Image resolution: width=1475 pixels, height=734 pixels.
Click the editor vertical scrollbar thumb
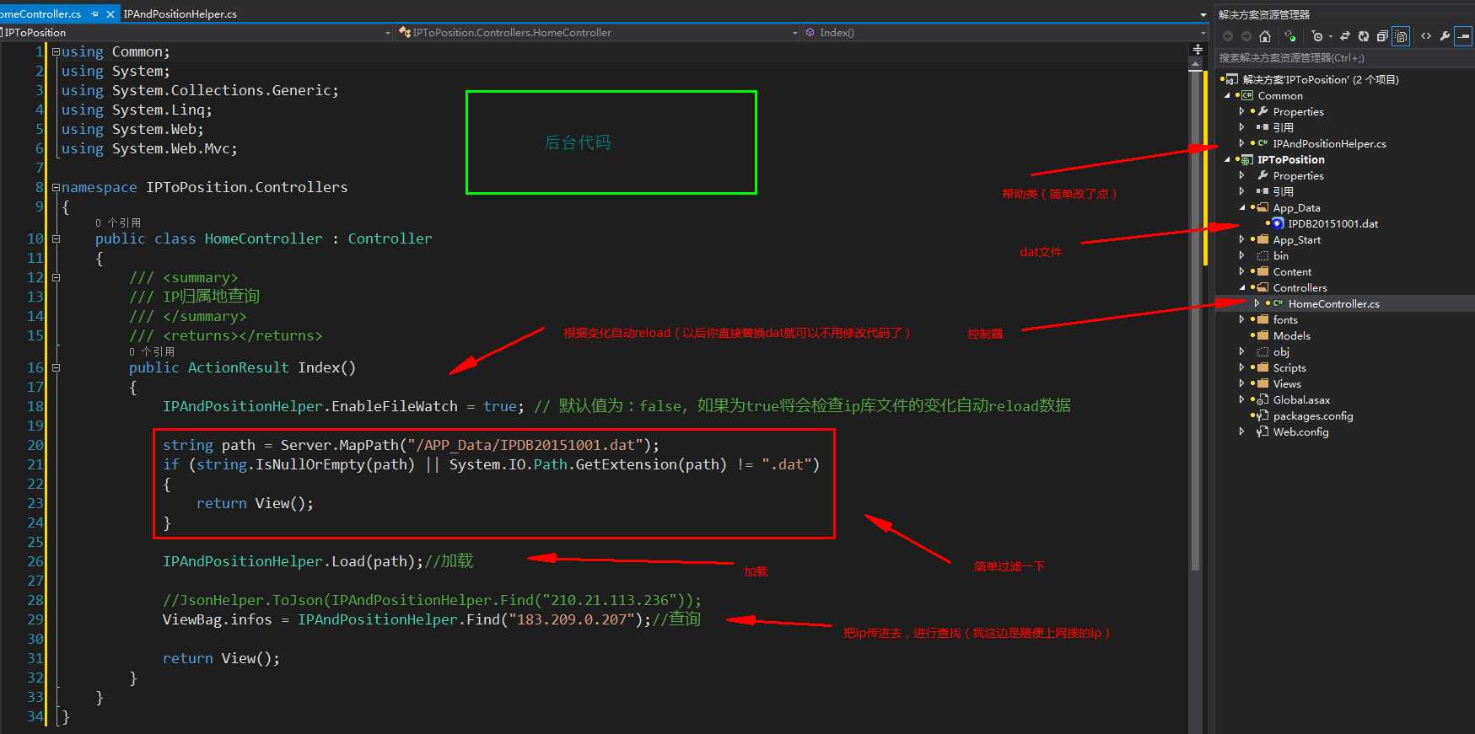coord(1195,321)
